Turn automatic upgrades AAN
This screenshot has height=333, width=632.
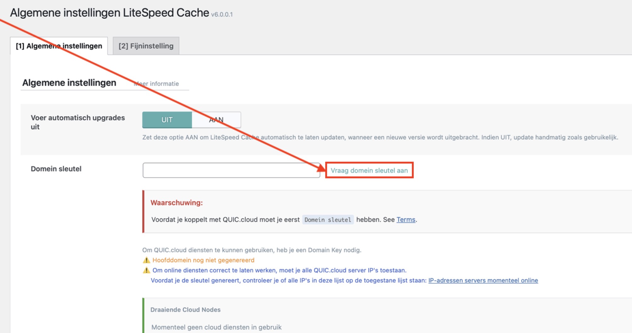[x=216, y=120]
